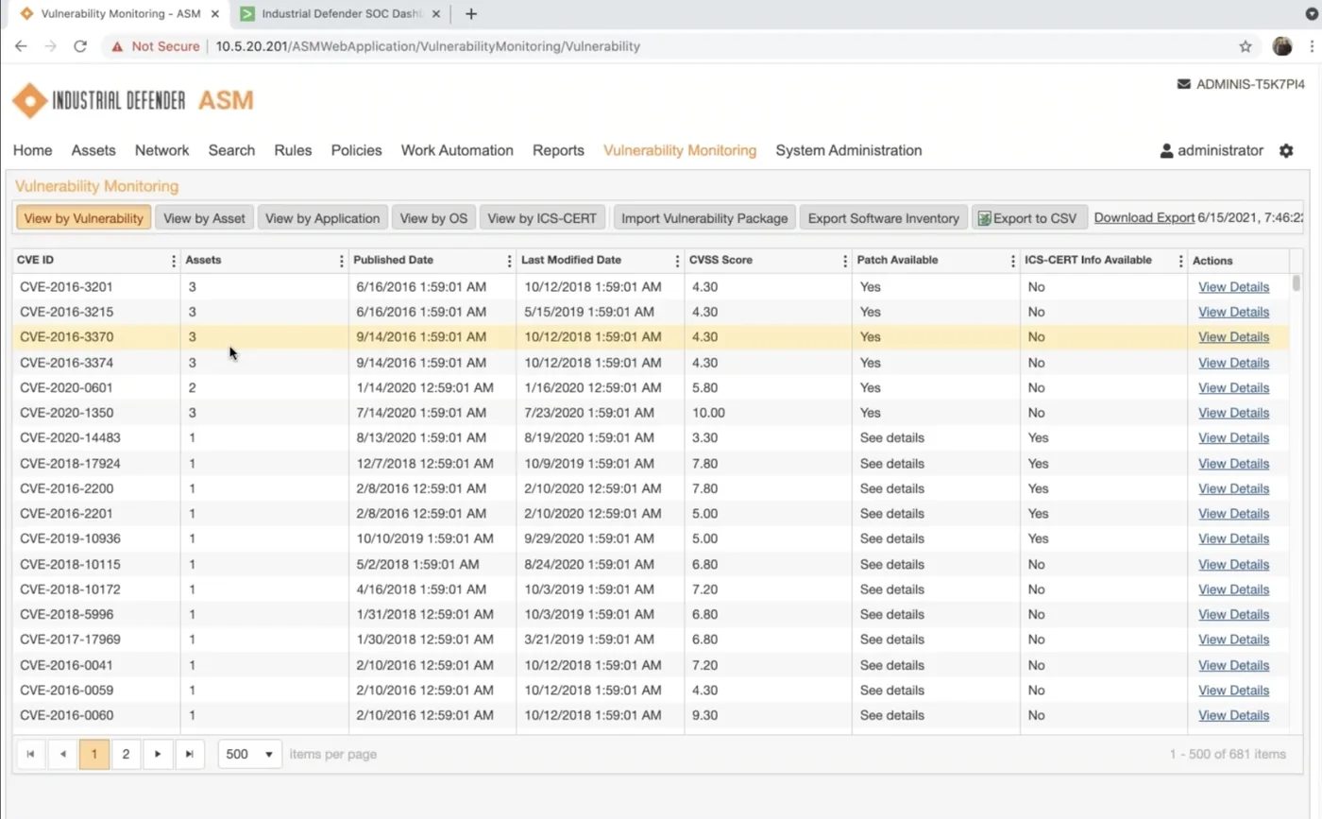Open the mail envelope icon near ADMINIS-T5K7PI4

1183,84
